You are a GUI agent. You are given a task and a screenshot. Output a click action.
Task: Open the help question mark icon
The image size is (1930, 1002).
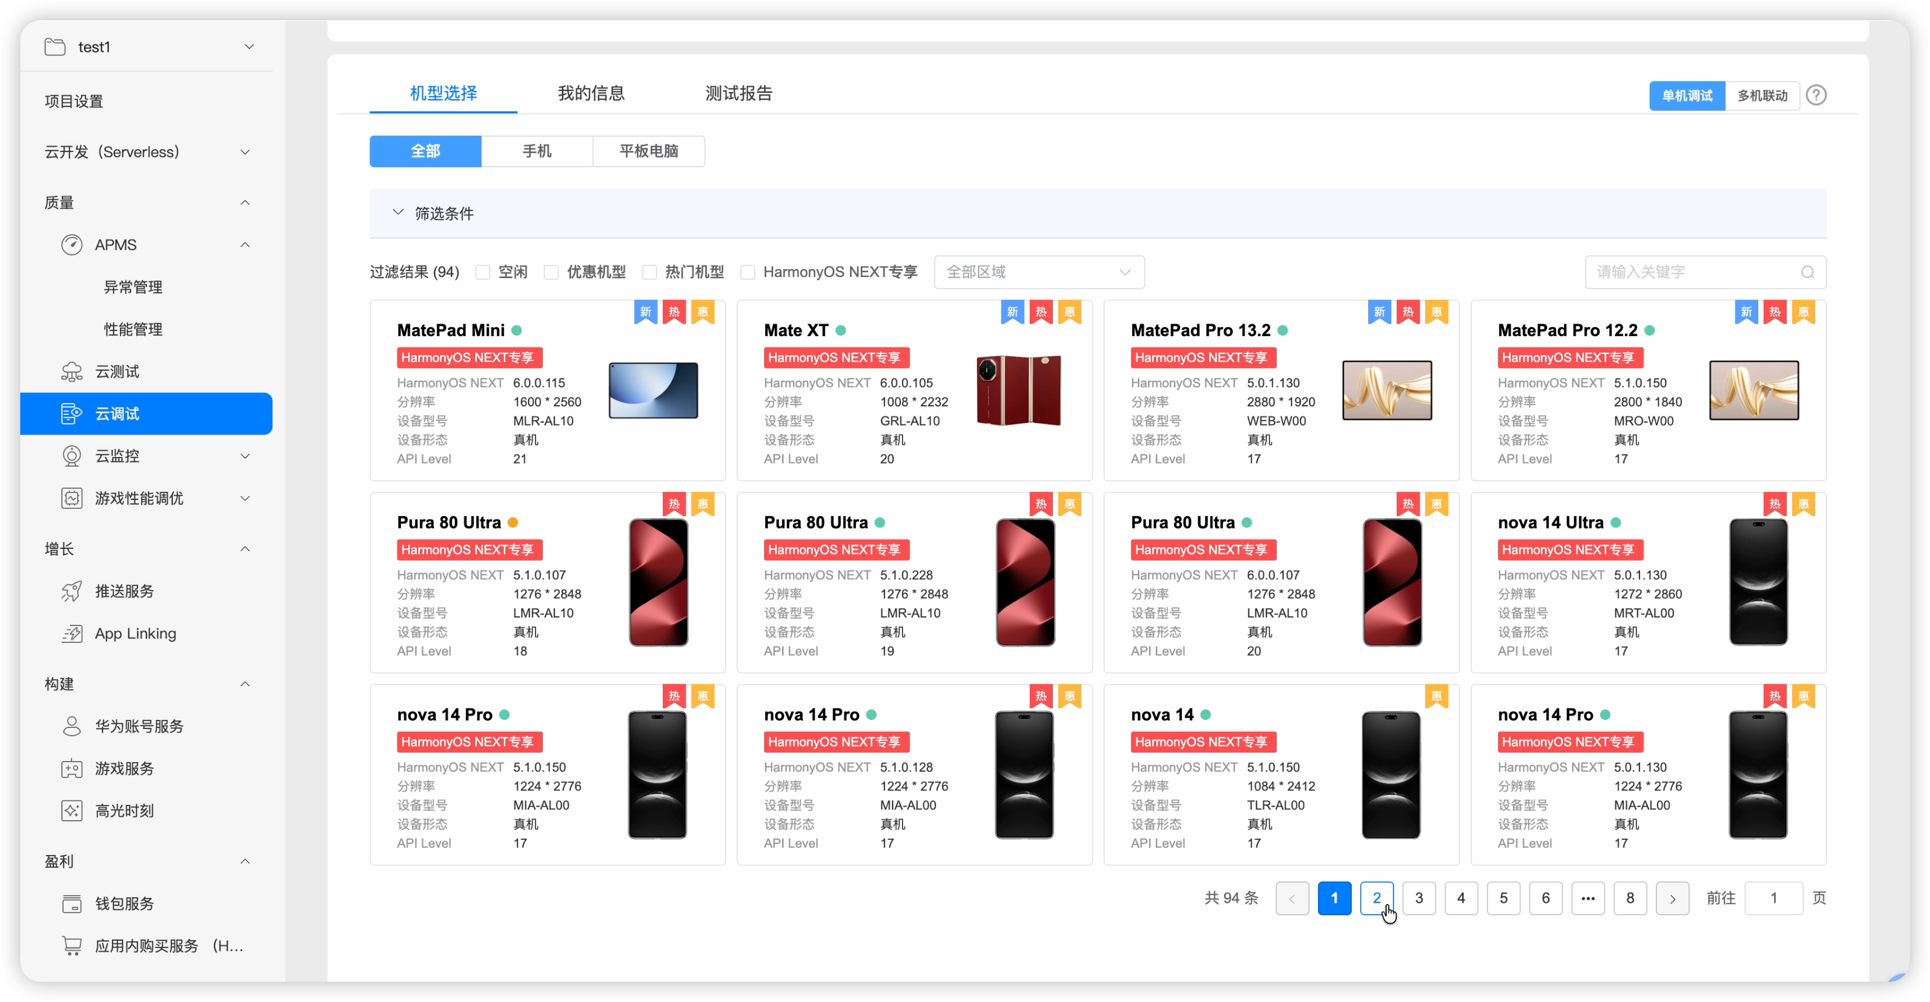tap(1816, 95)
